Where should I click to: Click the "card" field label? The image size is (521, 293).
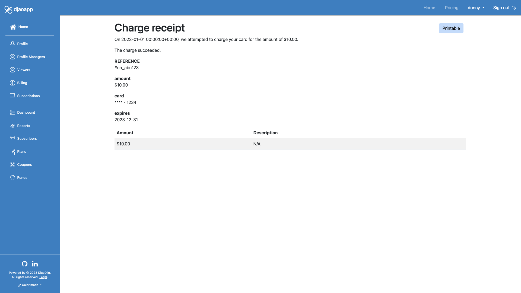[119, 96]
